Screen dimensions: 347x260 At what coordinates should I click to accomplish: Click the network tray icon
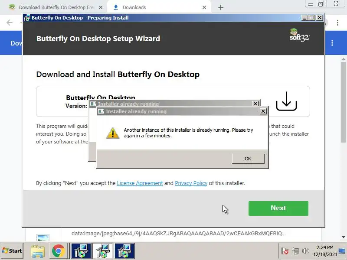pos(295,251)
